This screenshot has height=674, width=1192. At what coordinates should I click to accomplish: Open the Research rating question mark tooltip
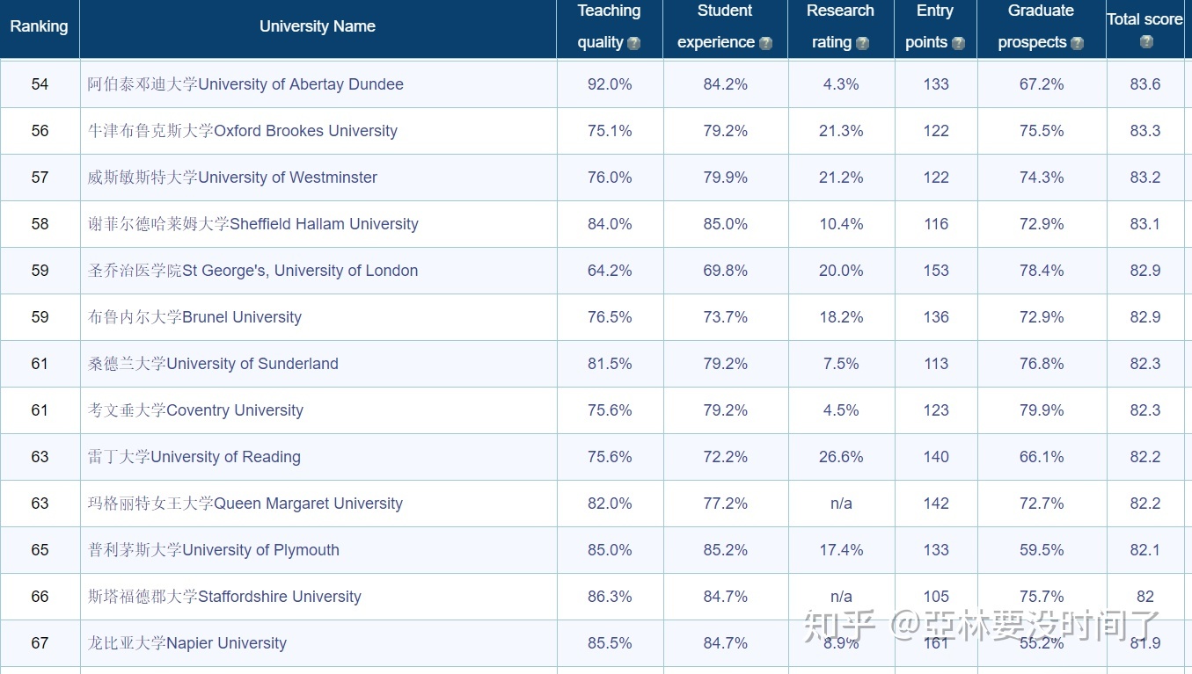click(x=862, y=43)
